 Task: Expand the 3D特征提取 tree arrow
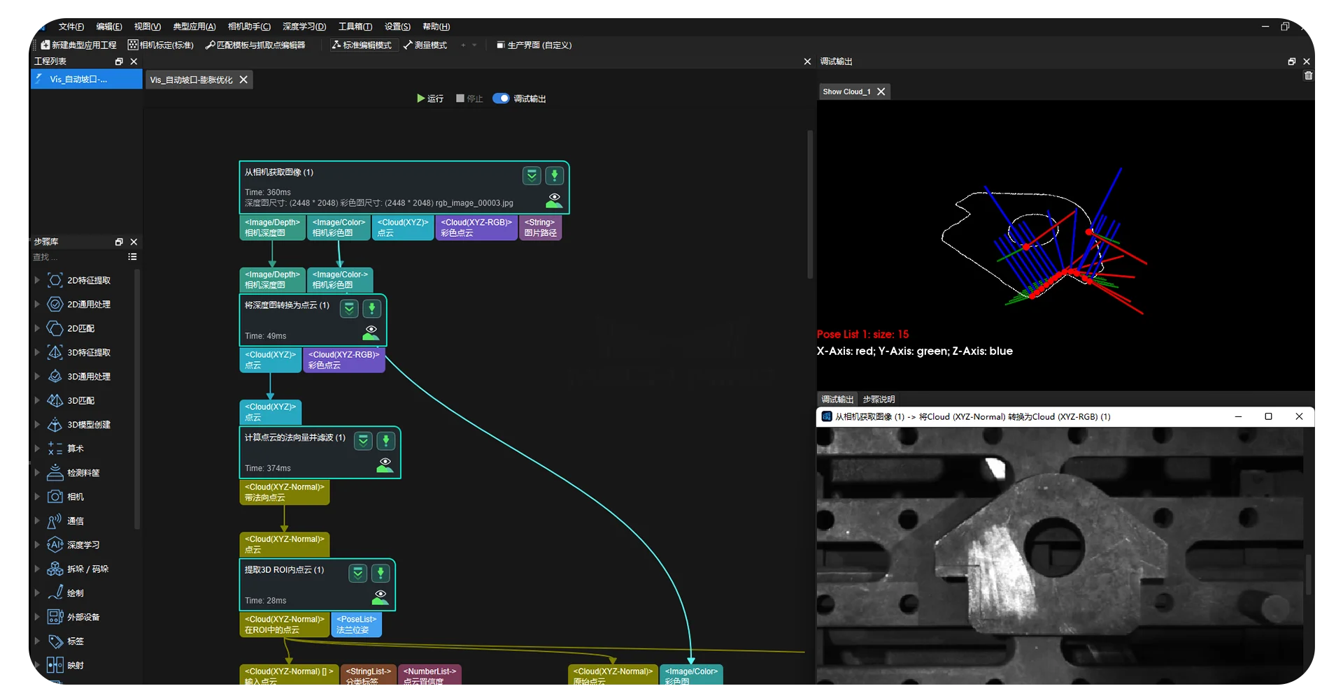(37, 352)
